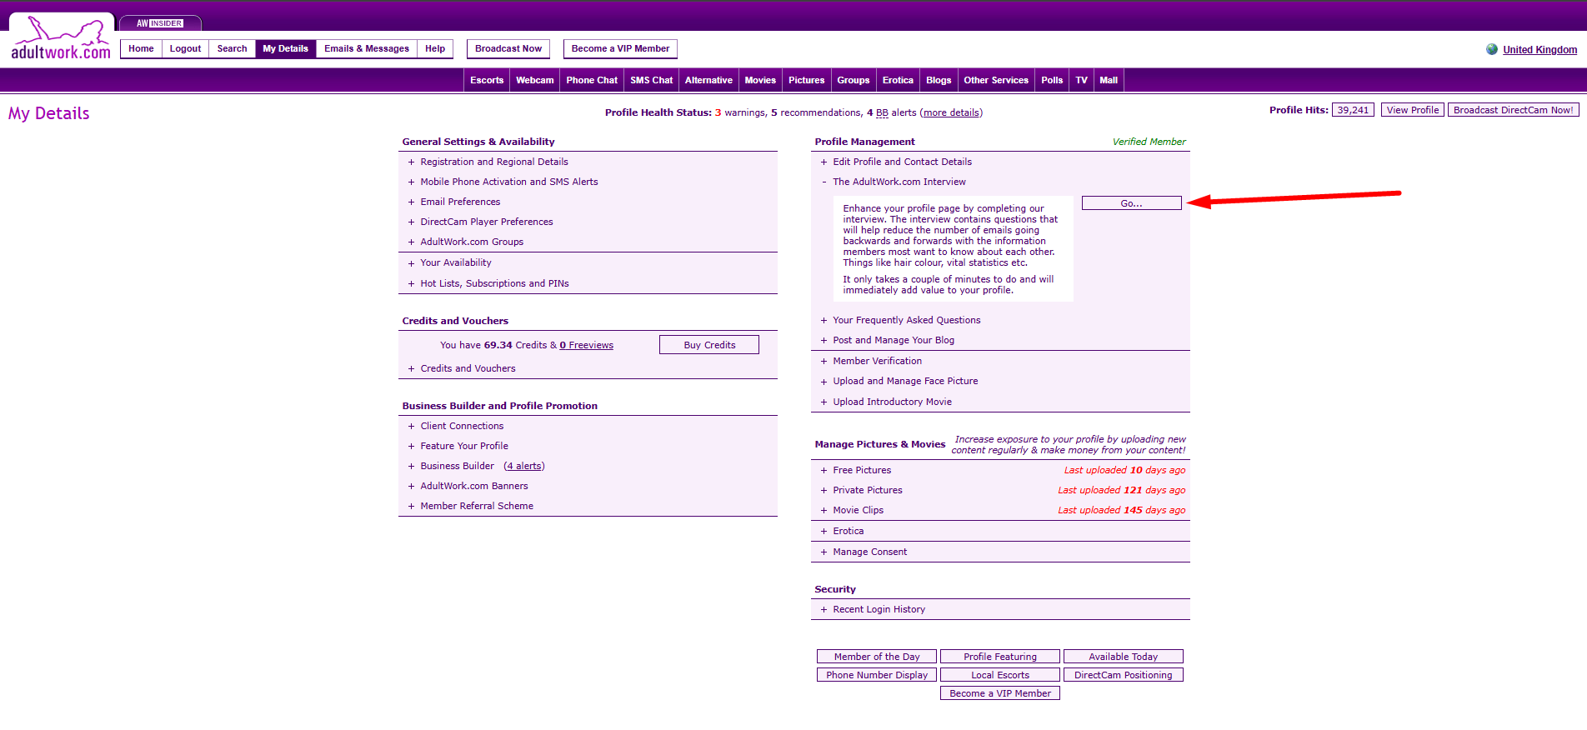Click the Buy Credits button

[x=708, y=345]
